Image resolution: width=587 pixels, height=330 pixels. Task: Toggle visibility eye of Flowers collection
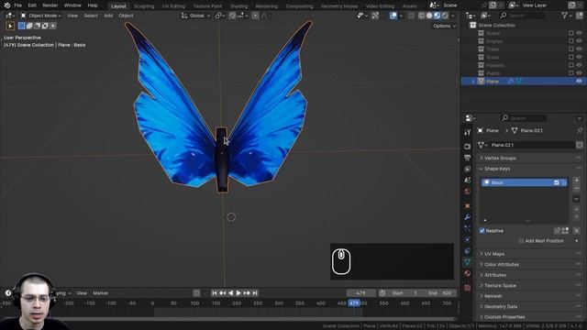pos(579,65)
